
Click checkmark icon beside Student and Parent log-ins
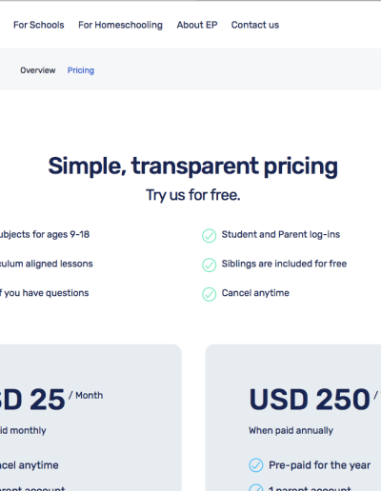point(209,236)
